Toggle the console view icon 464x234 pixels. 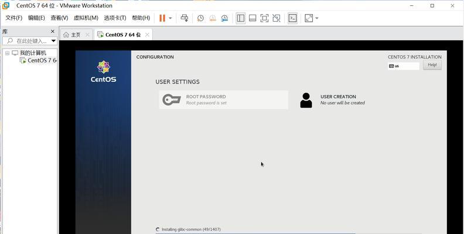tap(292, 18)
